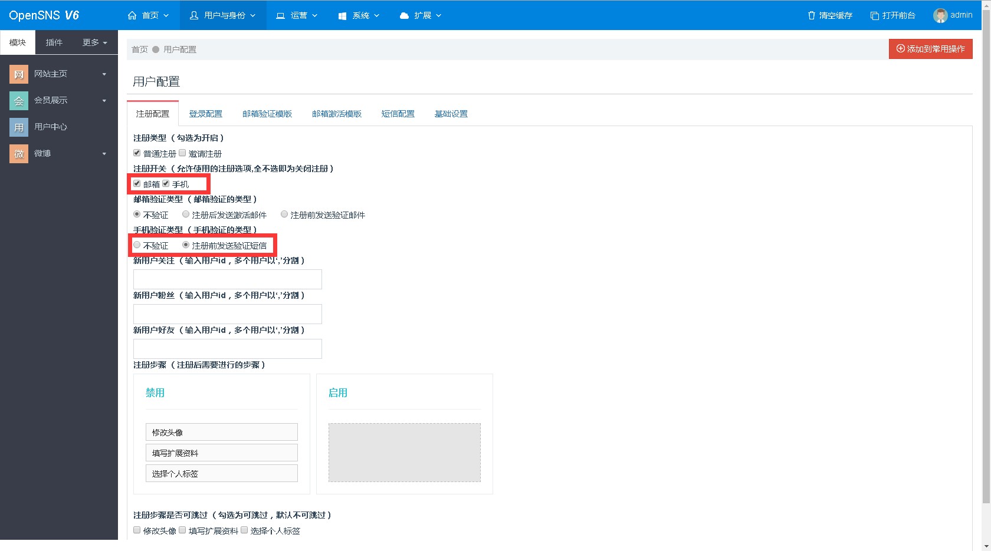
Task: Expand the 会员展示 sidebar arrow
Action: click(x=104, y=101)
